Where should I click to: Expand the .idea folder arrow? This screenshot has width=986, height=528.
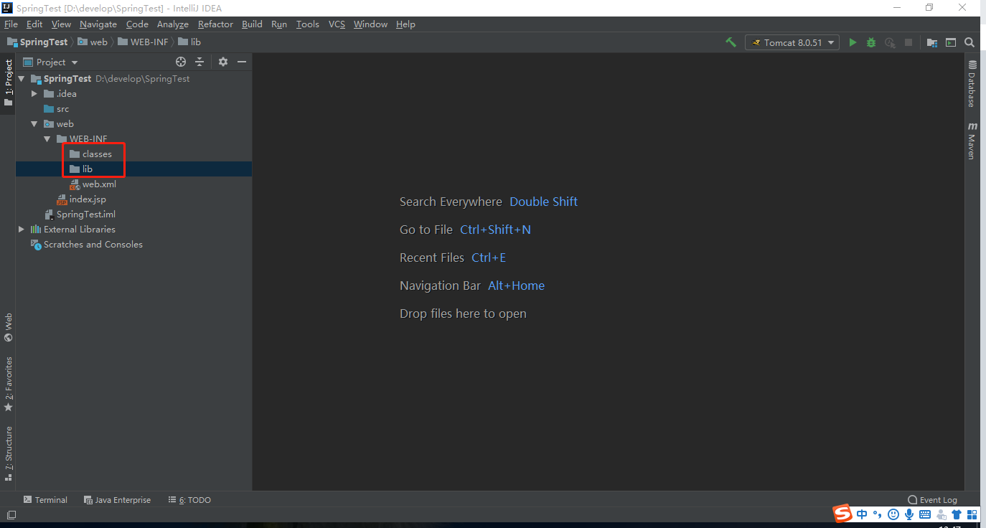[34, 94]
